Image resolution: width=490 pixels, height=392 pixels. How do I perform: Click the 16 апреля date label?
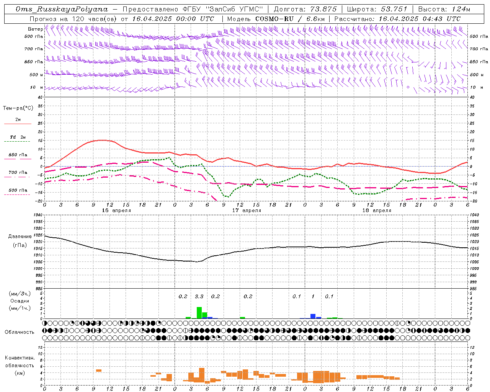coord(116,211)
